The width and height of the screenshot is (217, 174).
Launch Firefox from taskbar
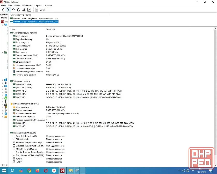38,171
